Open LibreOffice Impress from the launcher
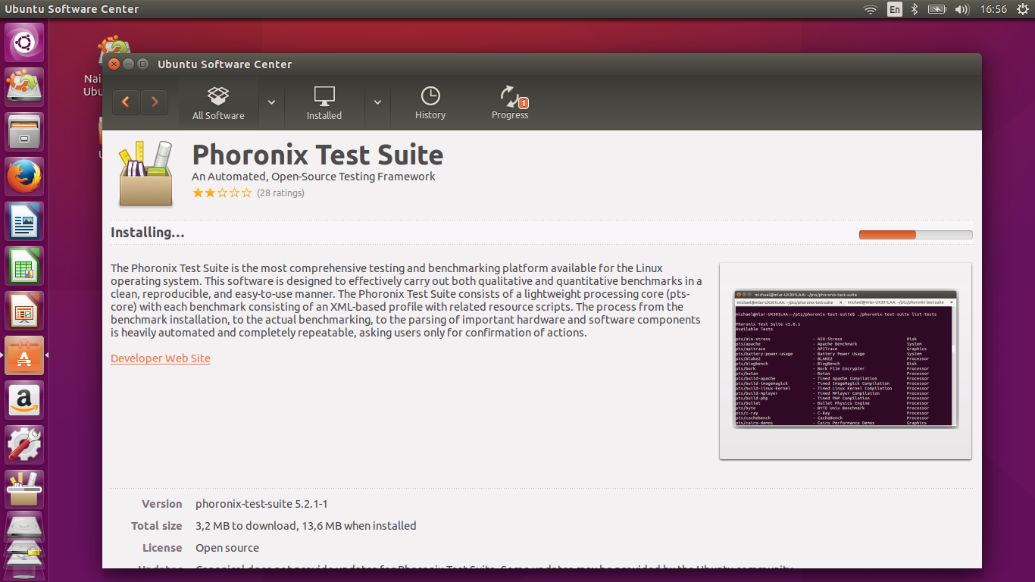 tap(25, 311)
